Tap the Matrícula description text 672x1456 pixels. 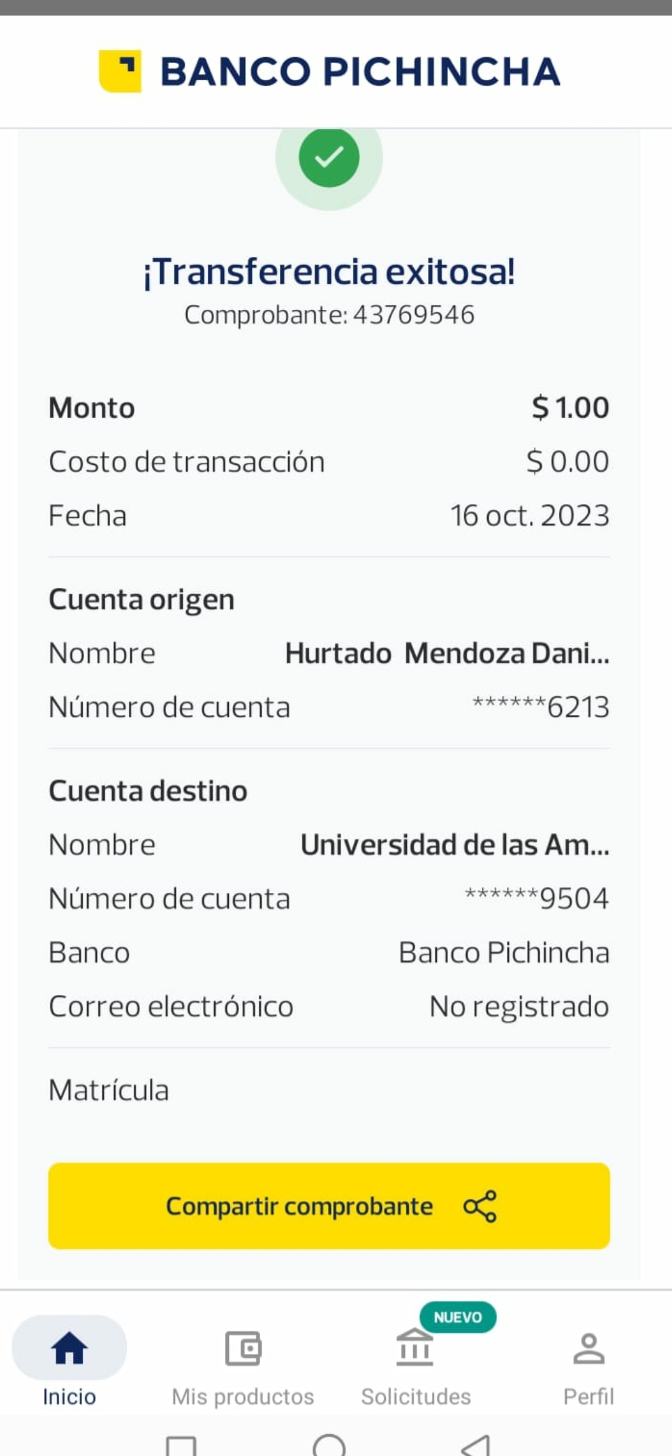(x=109, y=1090)
